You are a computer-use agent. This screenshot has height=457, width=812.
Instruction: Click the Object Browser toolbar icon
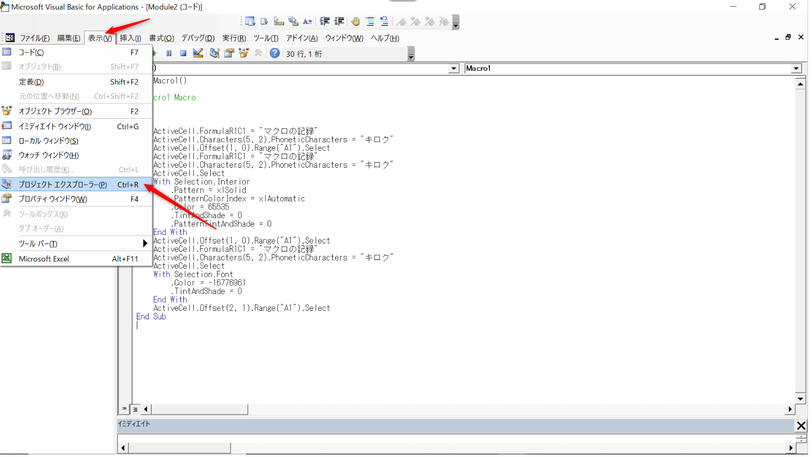pyautogui.click(x=244, y=53)
